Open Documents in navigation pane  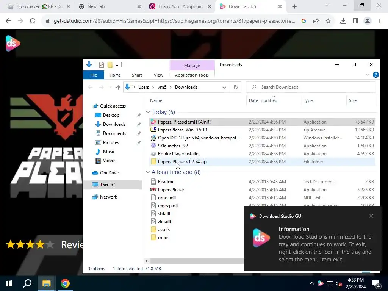point(114,133)
